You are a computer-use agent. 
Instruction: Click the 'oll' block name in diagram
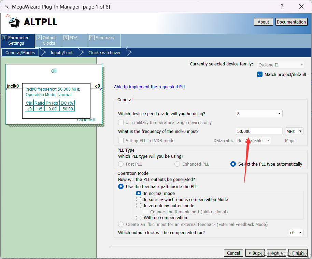point(54,71)
